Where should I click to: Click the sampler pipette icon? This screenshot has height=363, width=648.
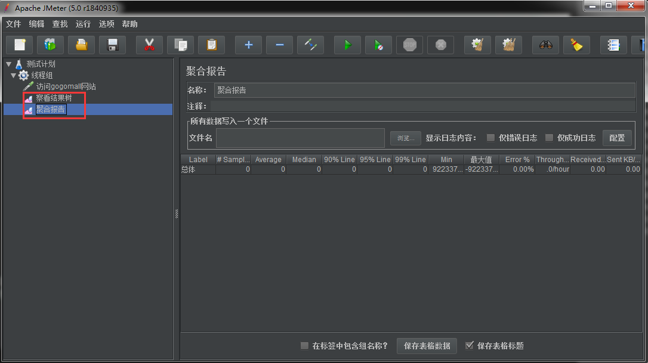28,86
